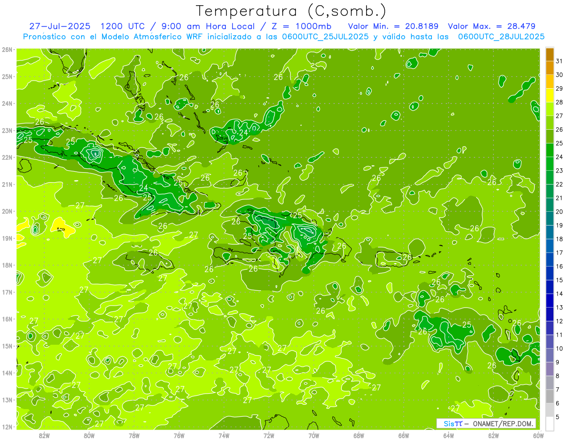This screenshot has height=442, width=572.
Task: Click the longitude label '76W'
Action: pyautogui.click(x=179, y=435)
